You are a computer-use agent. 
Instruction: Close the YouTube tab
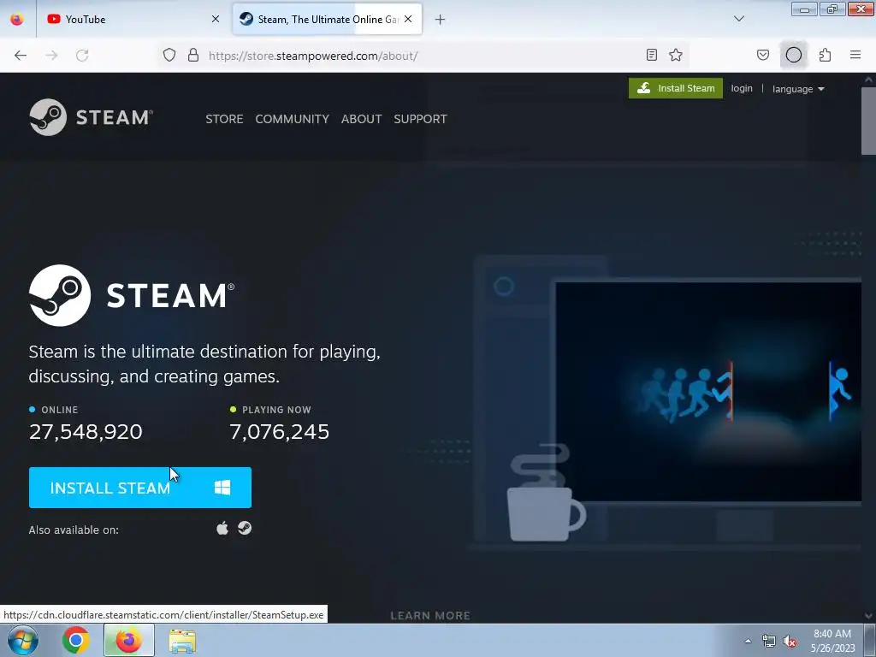pos(216,19)
